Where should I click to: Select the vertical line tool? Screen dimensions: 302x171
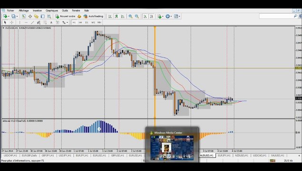19,22
